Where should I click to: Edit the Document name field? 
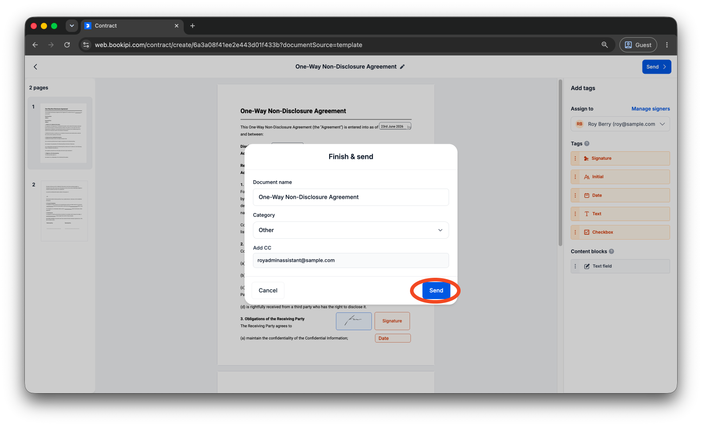[351, 197]
